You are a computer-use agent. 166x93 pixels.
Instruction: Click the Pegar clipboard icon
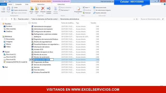pyautogui.click(x=8, y=9)
